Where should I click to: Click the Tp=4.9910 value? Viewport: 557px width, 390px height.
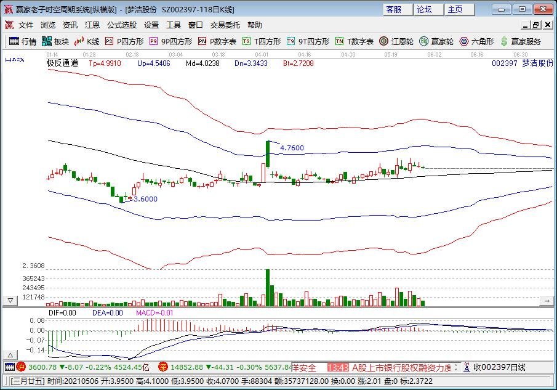click(105, 63)
